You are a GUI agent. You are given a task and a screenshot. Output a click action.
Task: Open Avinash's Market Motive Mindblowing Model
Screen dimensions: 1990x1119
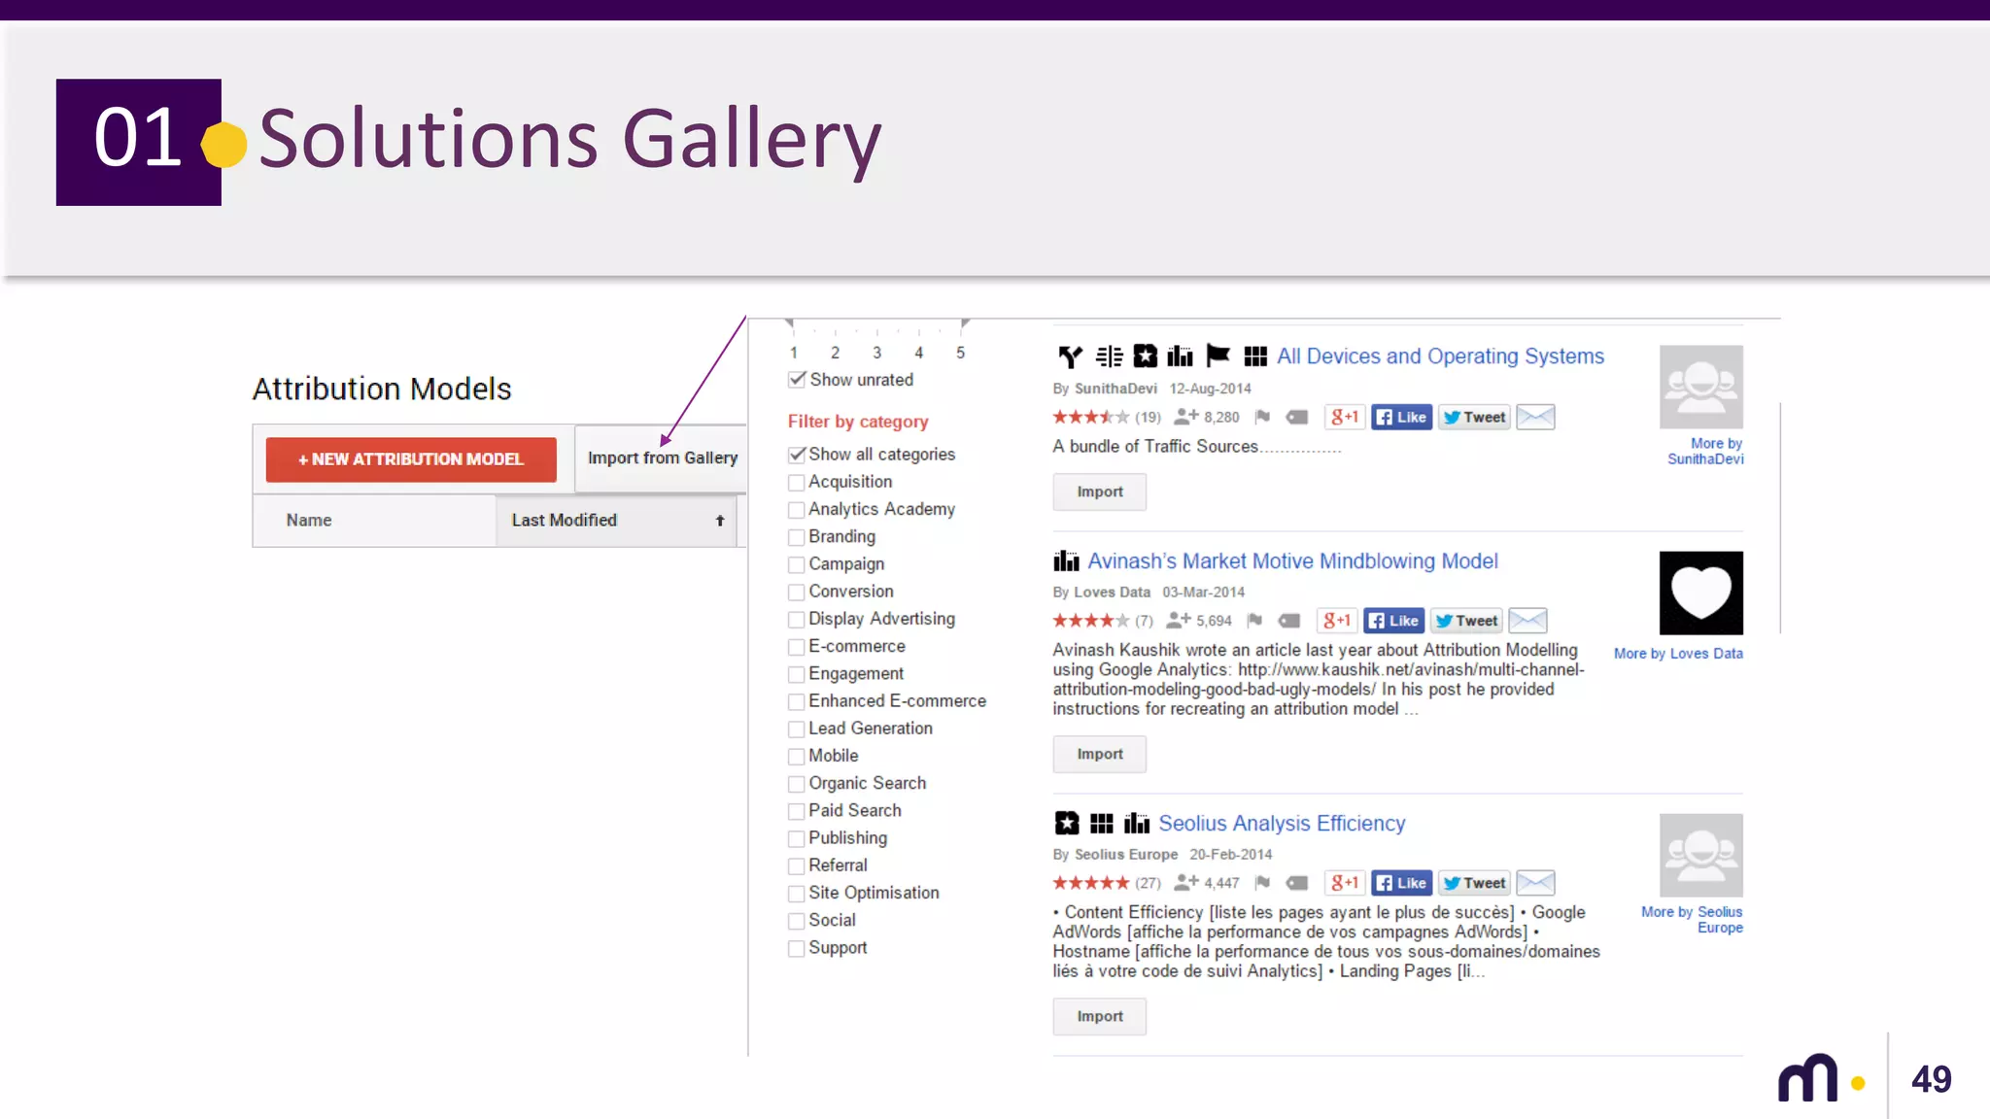1292,561
